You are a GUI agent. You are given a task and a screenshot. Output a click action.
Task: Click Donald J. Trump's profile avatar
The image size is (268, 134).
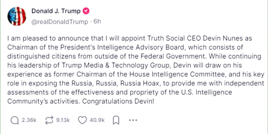(x=17, y=16)
